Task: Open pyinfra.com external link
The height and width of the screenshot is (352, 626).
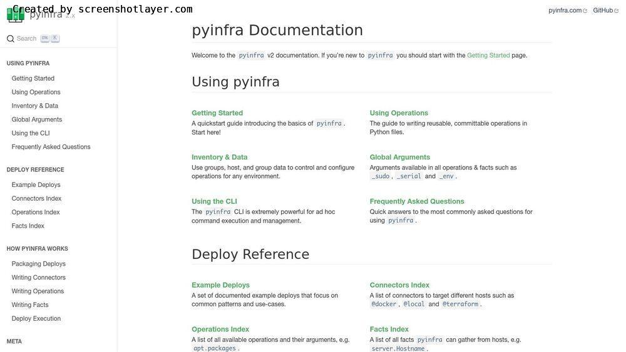Action: pos(567,11)
